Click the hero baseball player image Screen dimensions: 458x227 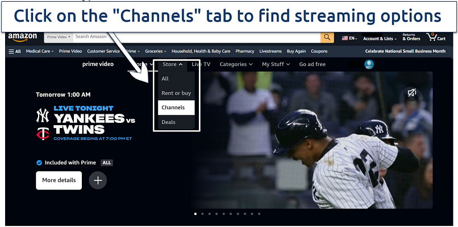[x=312, y=140]
